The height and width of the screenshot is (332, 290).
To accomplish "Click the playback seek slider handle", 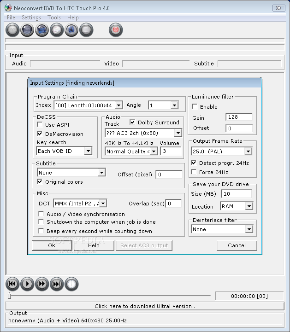I will coord(10,296).
